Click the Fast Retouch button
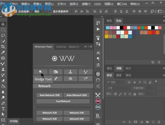 tap(63, 101)
